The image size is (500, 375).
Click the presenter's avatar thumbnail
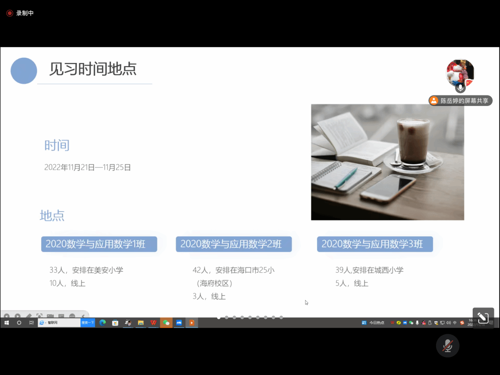[460, 72]
